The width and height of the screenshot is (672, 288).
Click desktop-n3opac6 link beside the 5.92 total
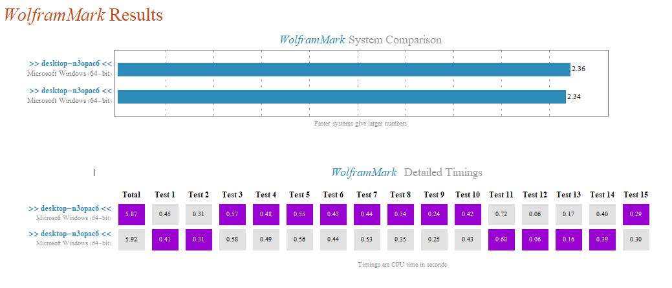coord(70,234)
